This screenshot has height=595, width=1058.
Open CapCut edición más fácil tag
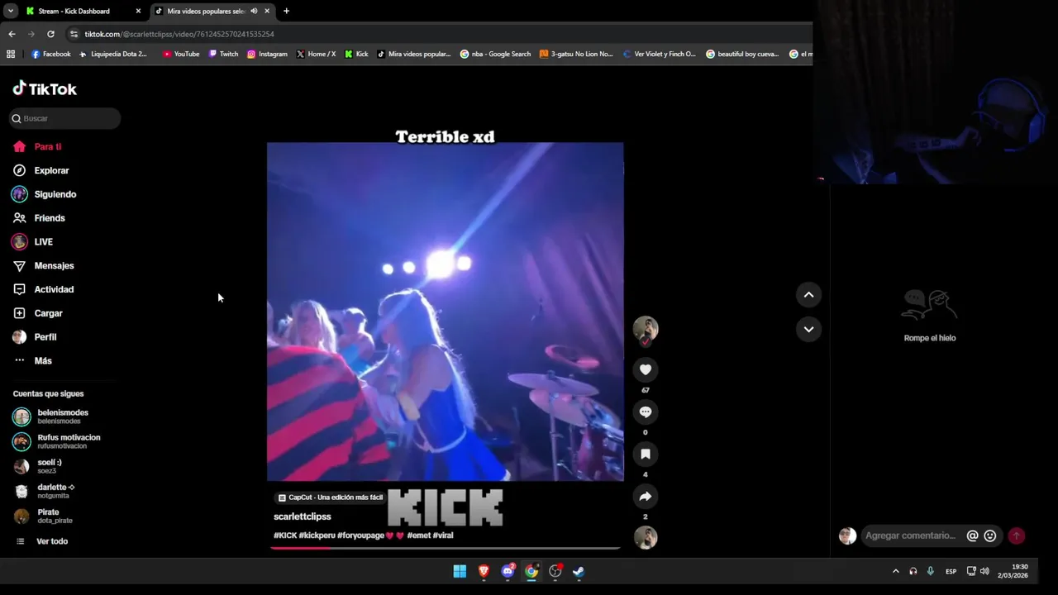(331, 497)
